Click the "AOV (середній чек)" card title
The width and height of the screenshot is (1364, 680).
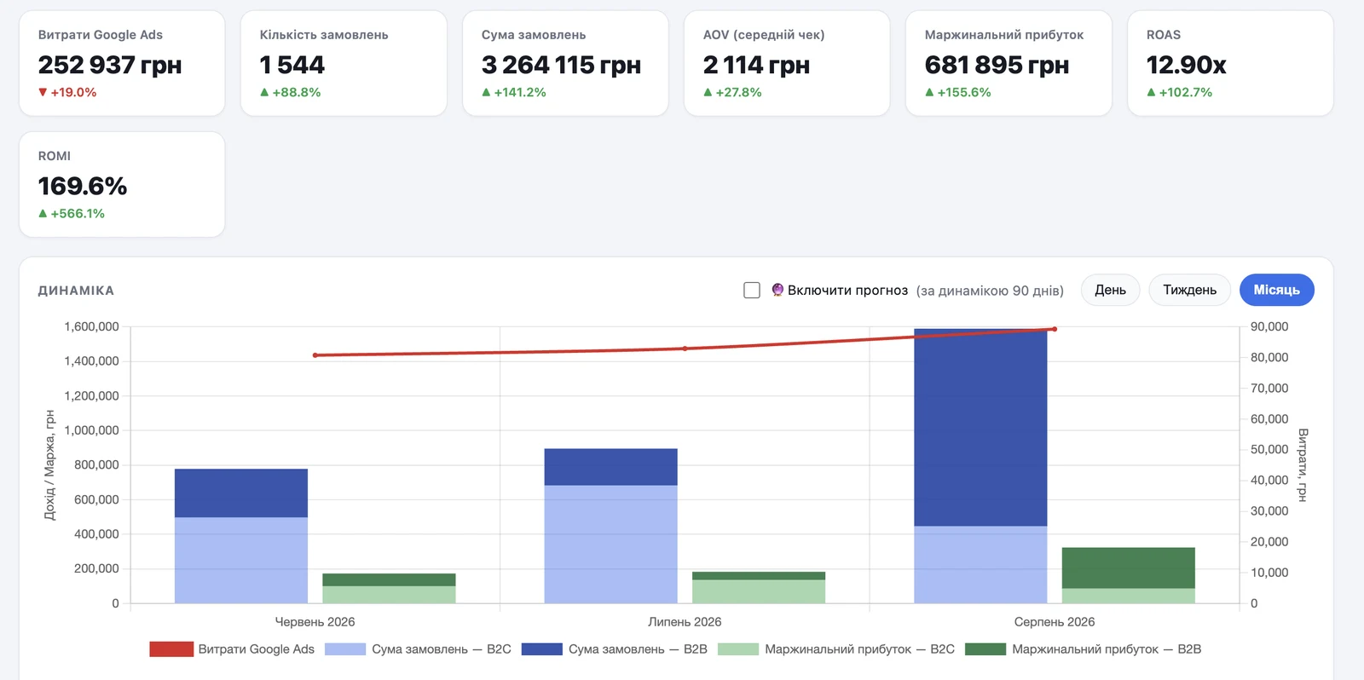[764, 35]
